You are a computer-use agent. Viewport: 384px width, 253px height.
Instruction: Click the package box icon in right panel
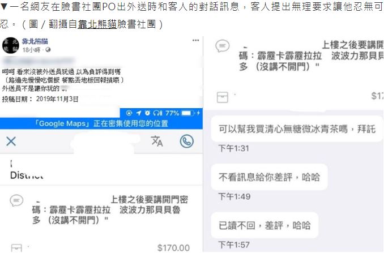pos(223,97)
